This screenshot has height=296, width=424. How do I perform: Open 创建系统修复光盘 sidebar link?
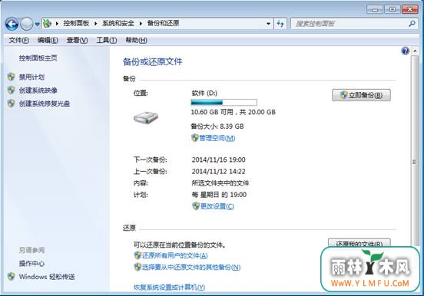[45, 104]
